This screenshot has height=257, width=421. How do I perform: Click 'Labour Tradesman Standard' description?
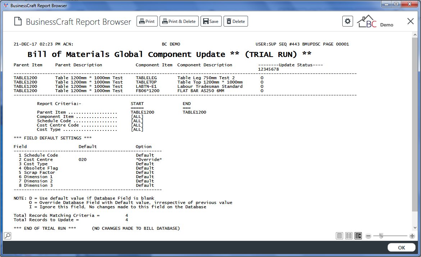point(210,86)
